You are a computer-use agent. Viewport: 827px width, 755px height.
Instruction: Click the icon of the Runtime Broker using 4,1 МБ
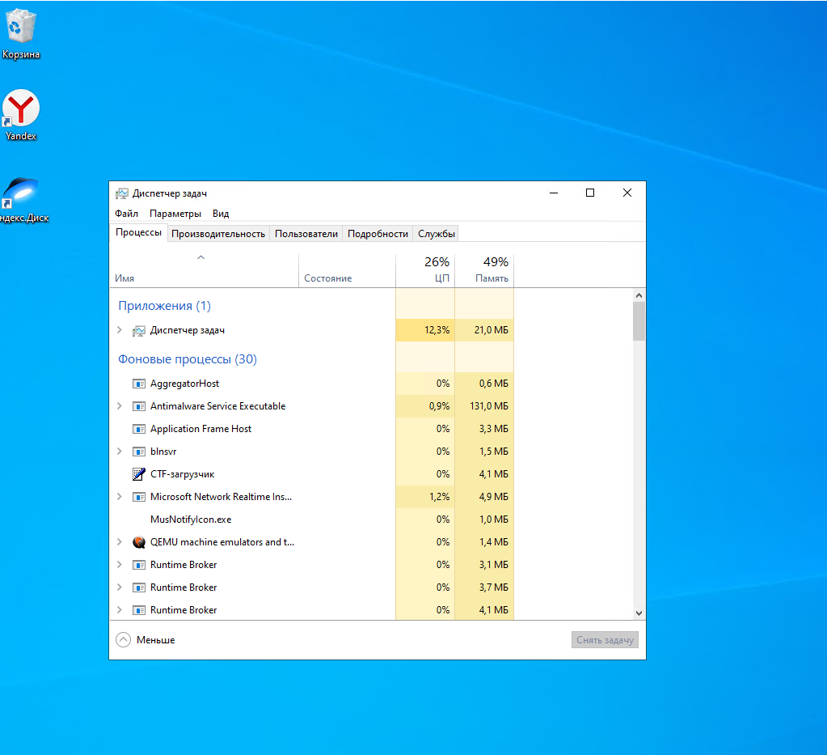click(139, 610)
